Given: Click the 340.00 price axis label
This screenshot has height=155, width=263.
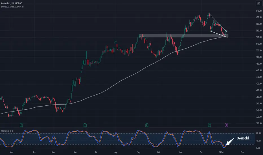Looking at the screenshot, I should pos(259,110).
